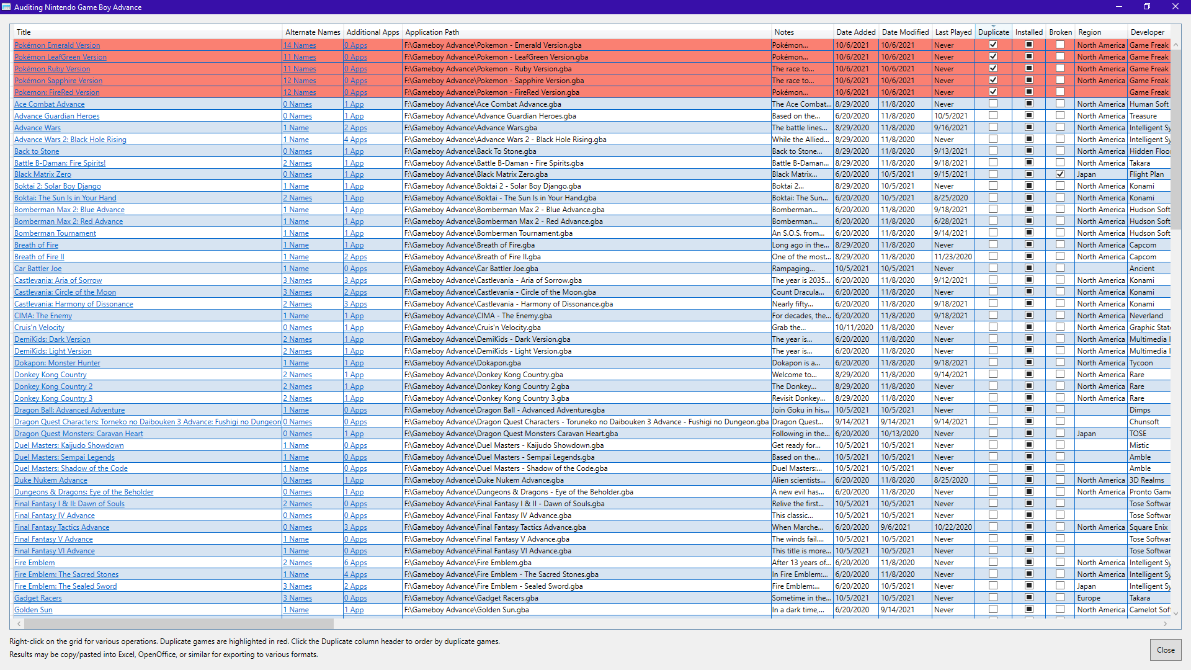Open the Golden Sun title link
The image size is (1191, 670).
click(x=33, y=610)
